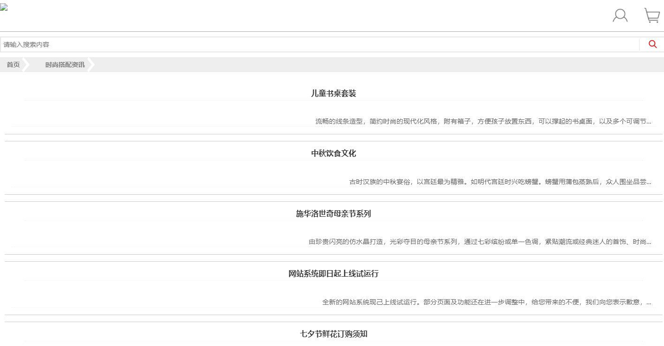The width and height of the screenshot is (664, 346).
Task: Click the summary starting with 由珍贵闪亮的仿水晶
Action: click(477, 242)
